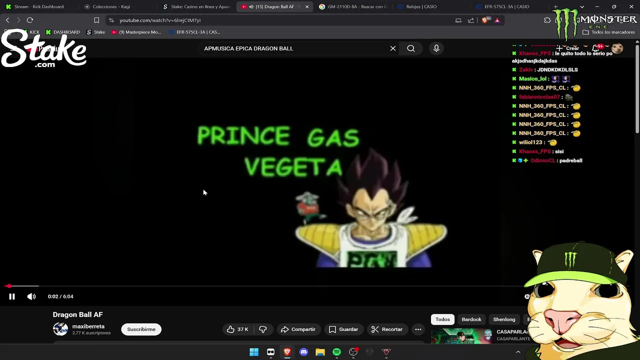Viewport: 640px width, 360px height.
Task: Open Discord from the taskbar
Action: click(303, 352)
